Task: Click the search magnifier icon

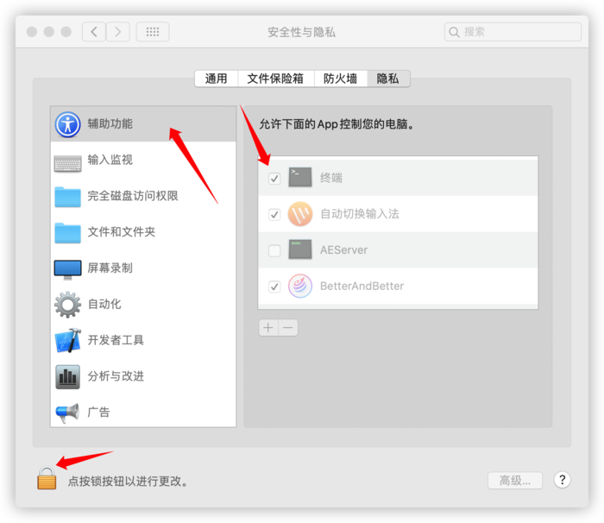Action: [x=454, y=32]
